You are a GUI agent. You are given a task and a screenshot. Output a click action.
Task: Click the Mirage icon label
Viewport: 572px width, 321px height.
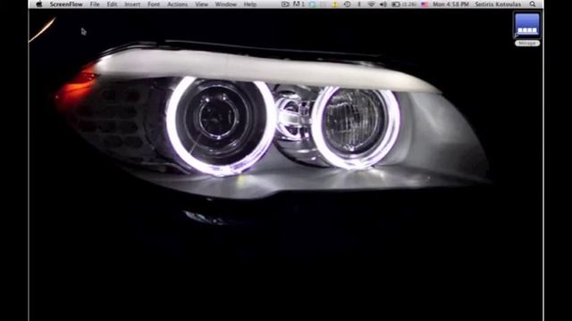527,43
